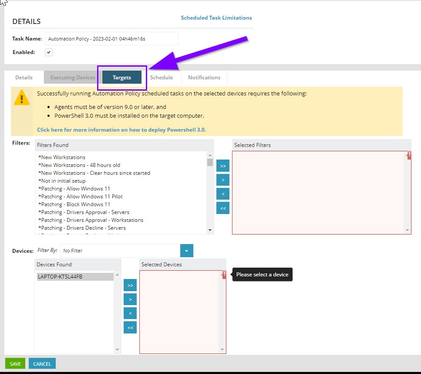Click the green SAVE button
421x374 pixels.
(15, 364)
